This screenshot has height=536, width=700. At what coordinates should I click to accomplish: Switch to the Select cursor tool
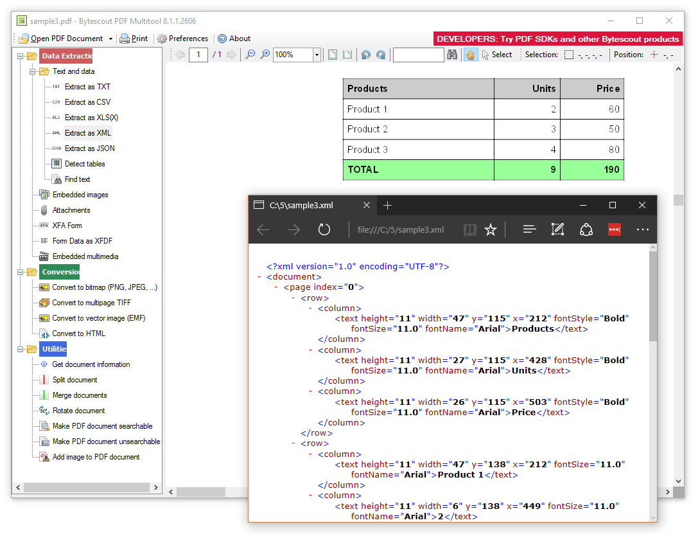496,55
